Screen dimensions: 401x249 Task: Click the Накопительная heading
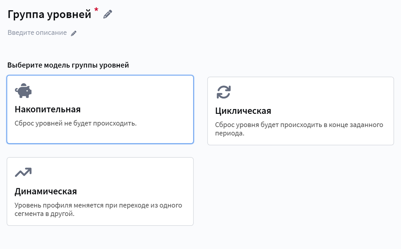coord(48,109)
